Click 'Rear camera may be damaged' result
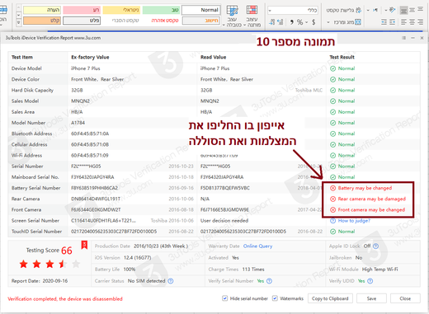This screenshot has height=314, width=429. coord(371,199)
